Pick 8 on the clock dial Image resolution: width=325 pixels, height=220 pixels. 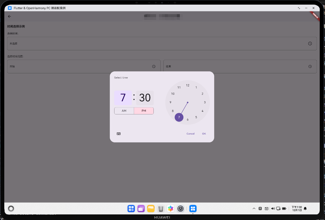click(x=173, y=111)
